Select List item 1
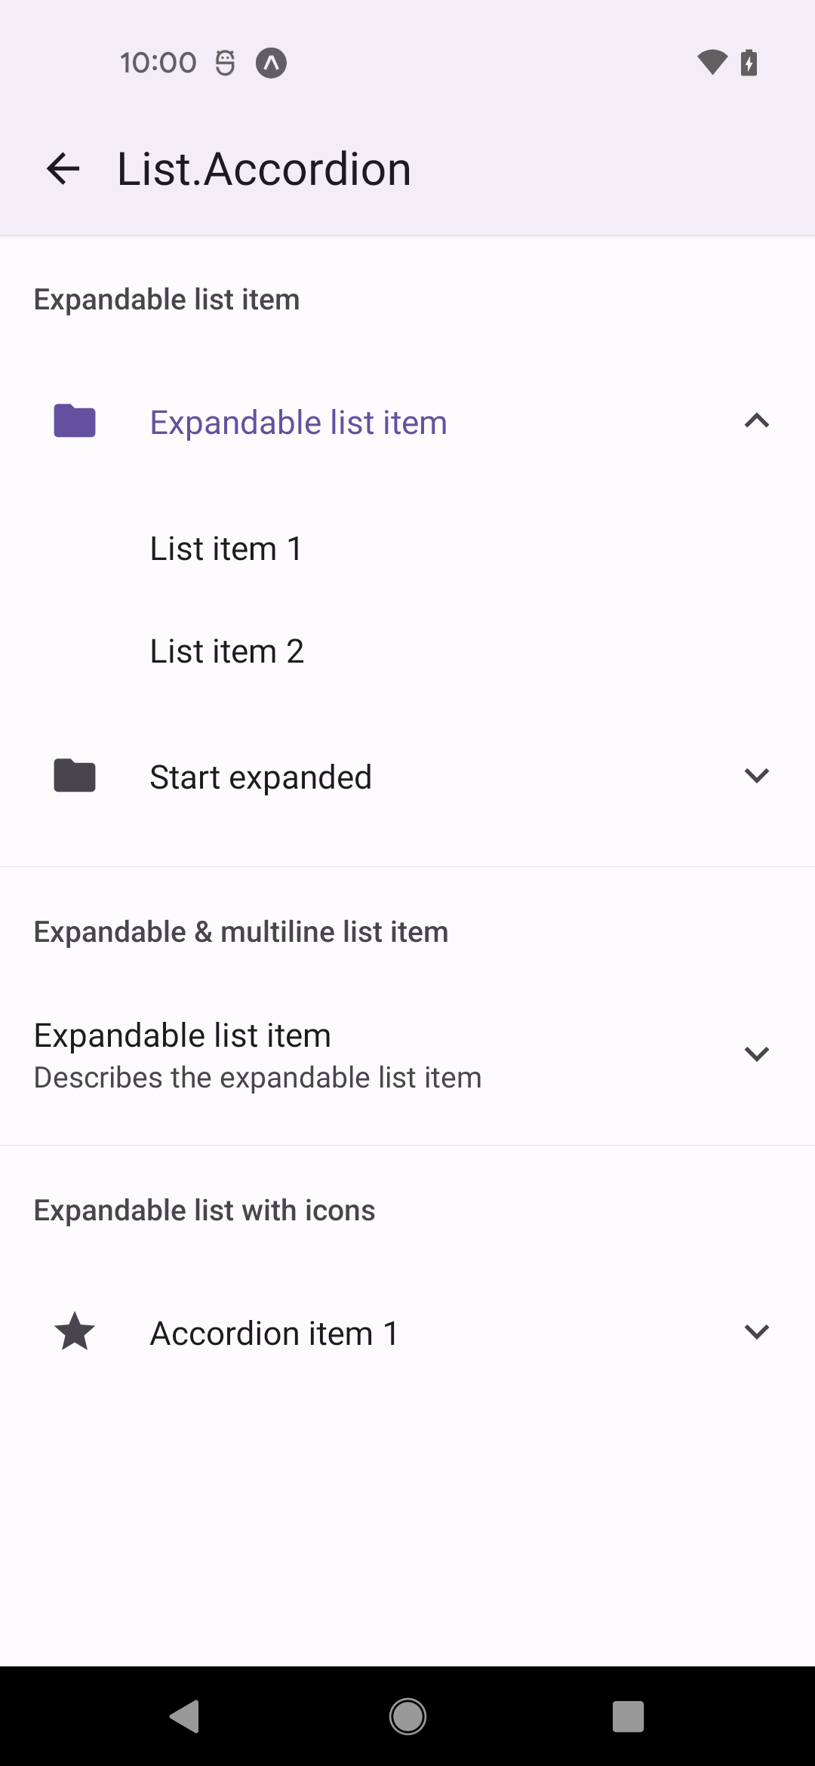 (x=226, y=549)
